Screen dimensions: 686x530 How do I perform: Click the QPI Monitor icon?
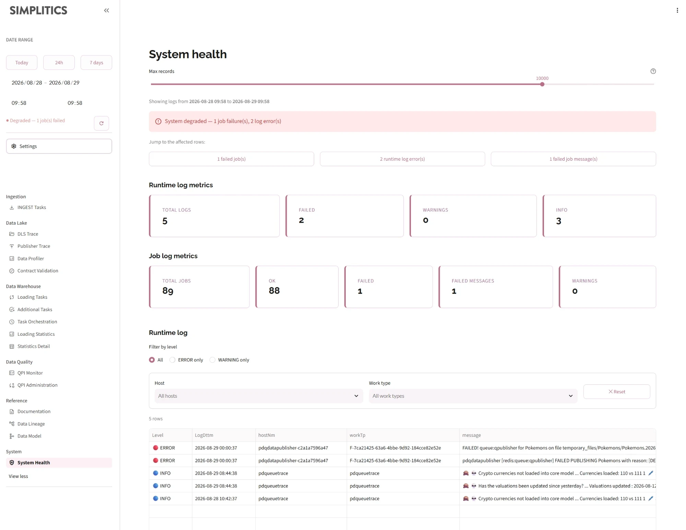click(x=12, y=373)
